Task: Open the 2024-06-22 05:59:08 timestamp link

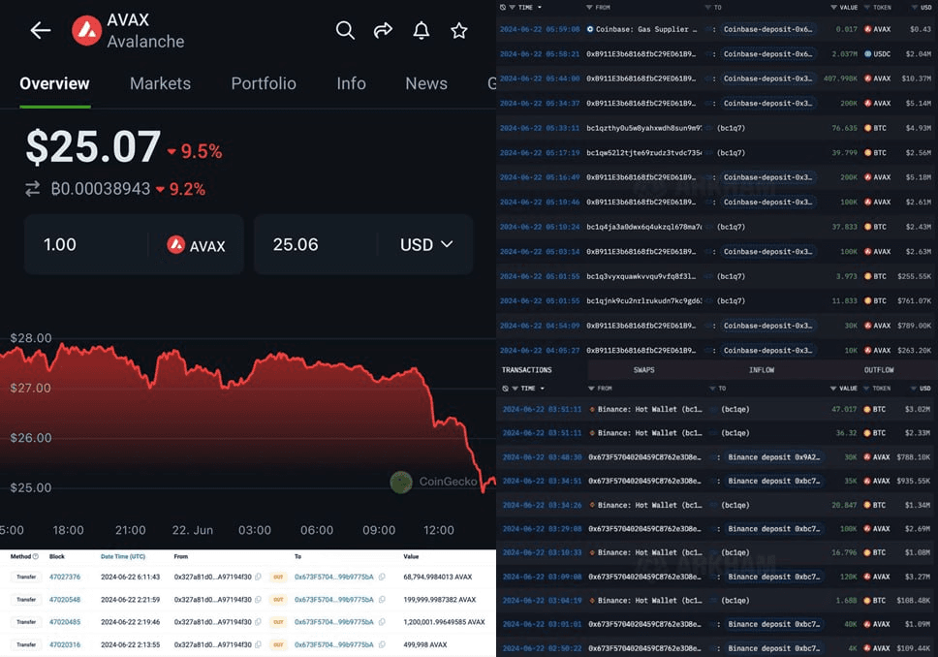Action: coord(540,29)
